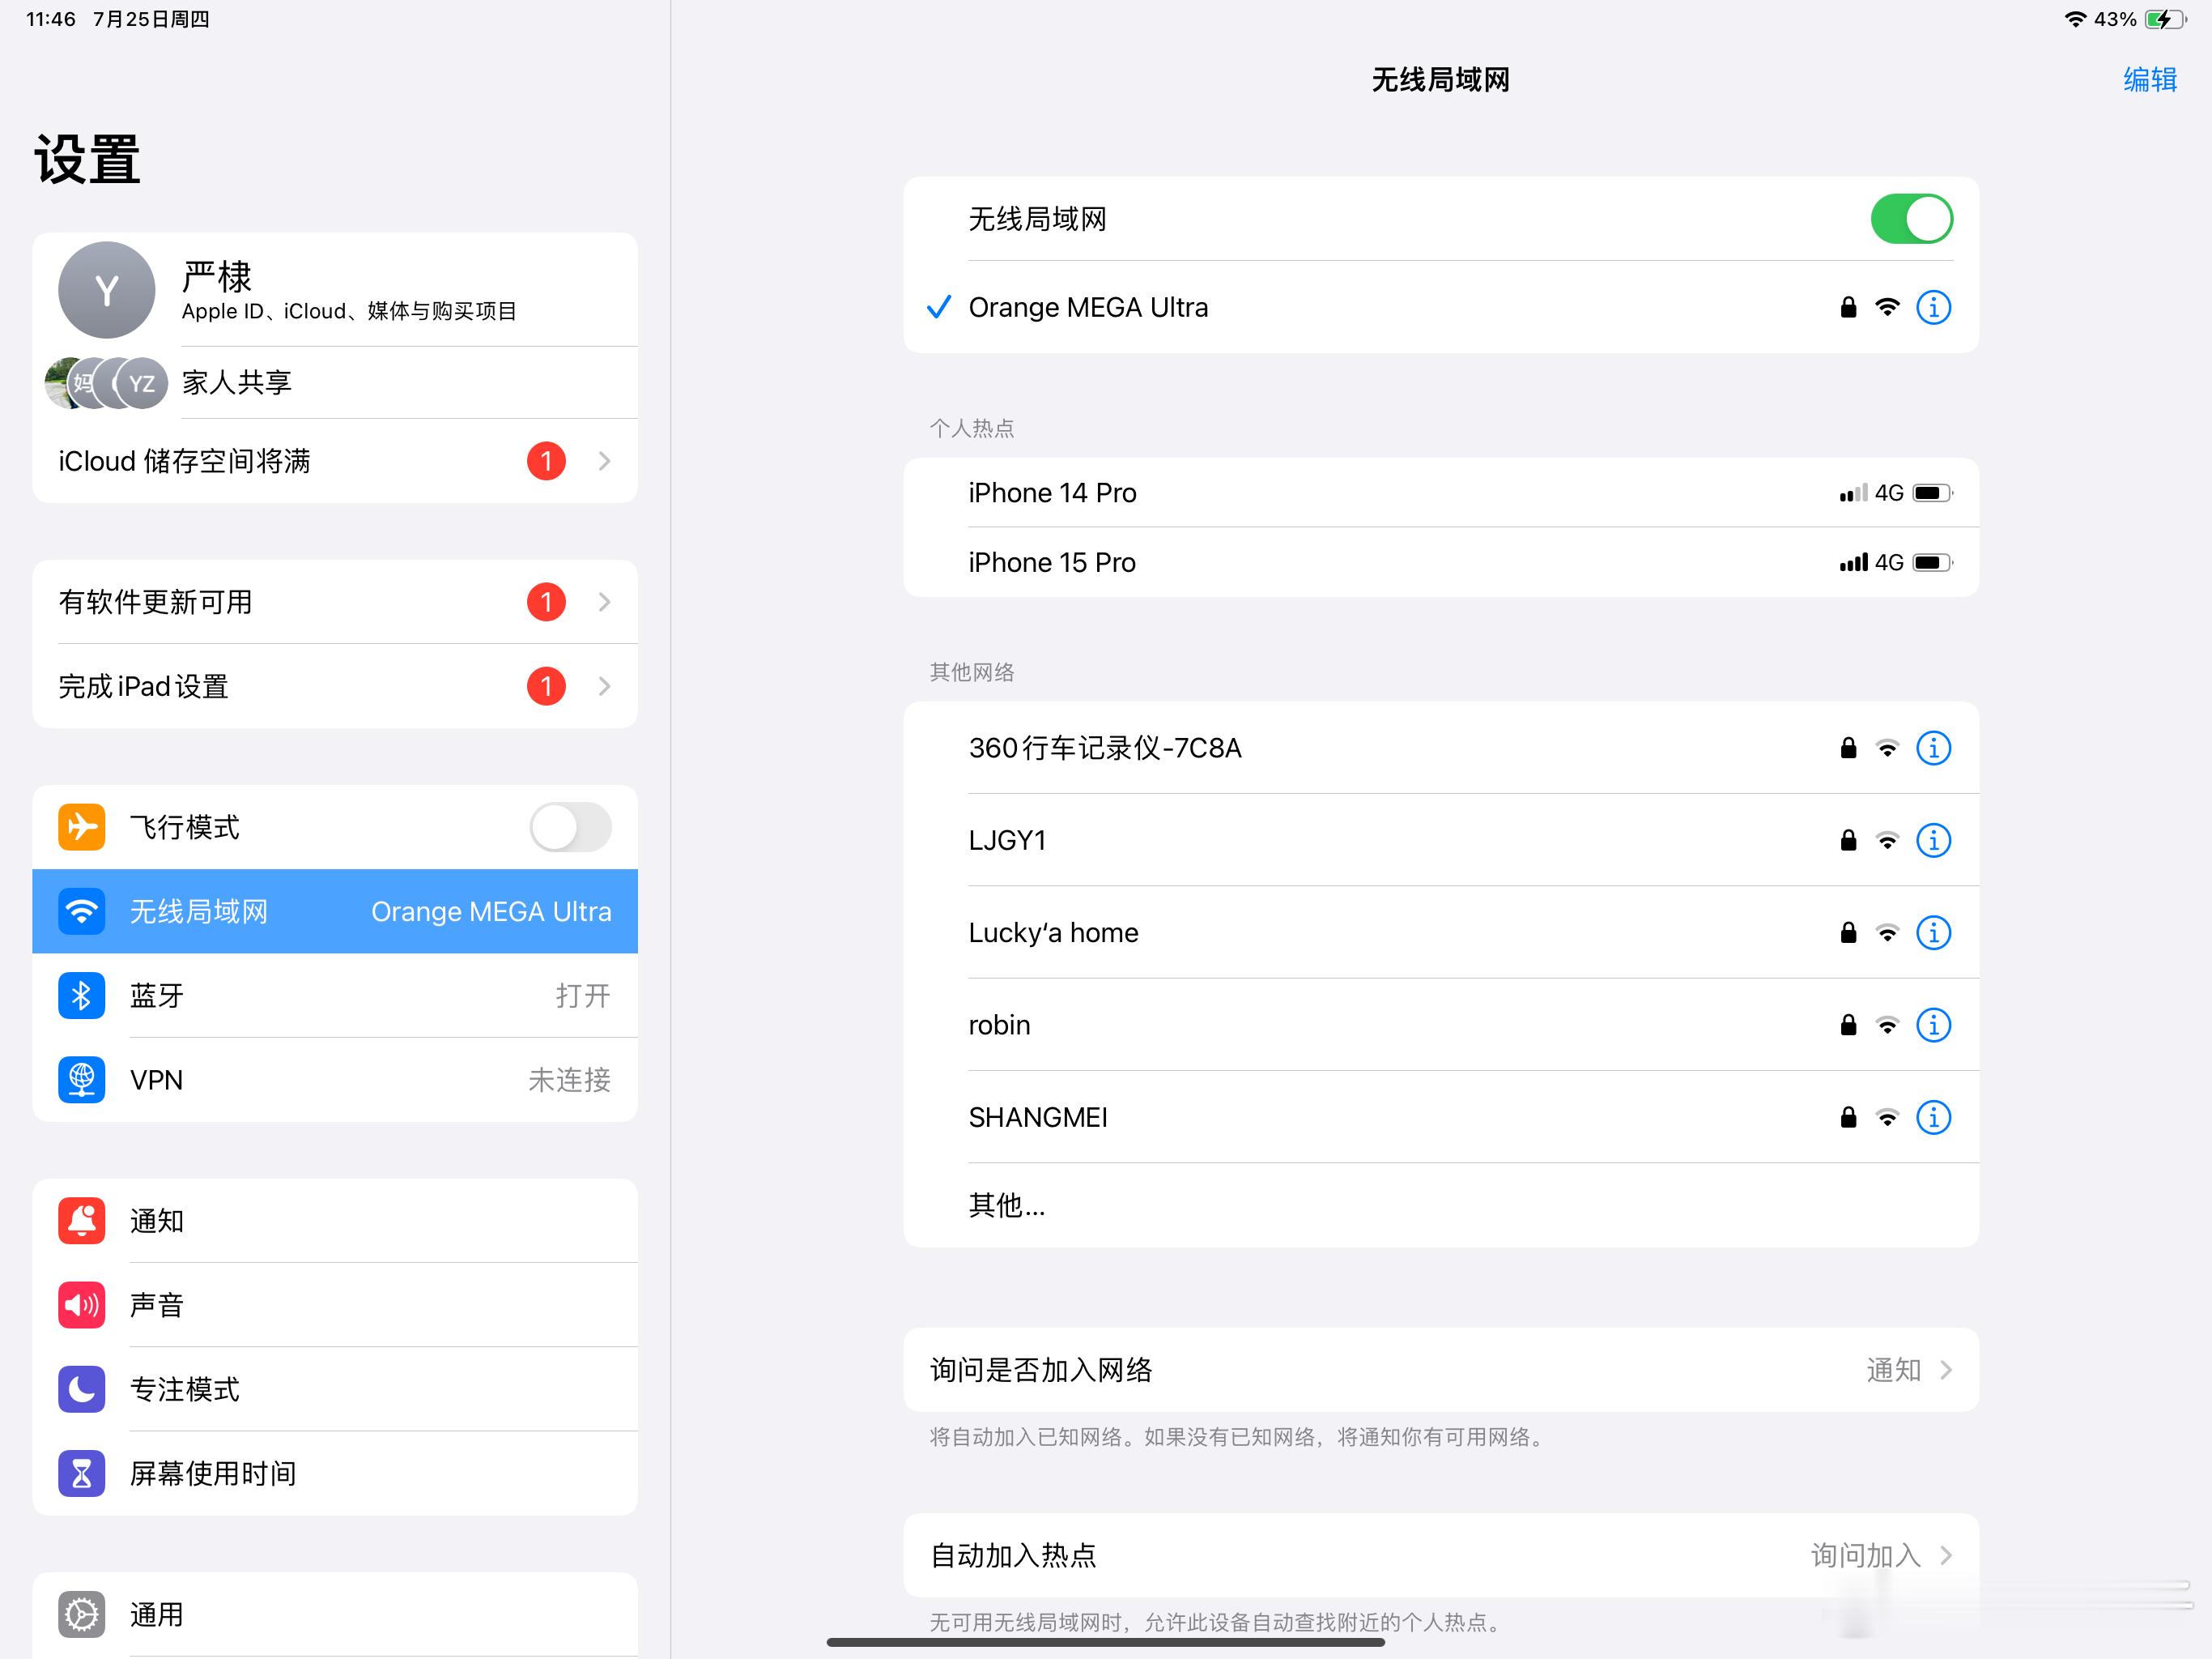
Task: Tap the iPad setup red badge
Action: point(546,685)
